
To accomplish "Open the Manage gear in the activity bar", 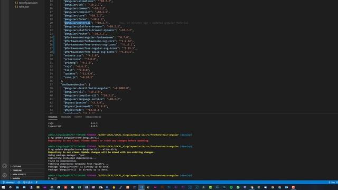I will tap(4, 175).
